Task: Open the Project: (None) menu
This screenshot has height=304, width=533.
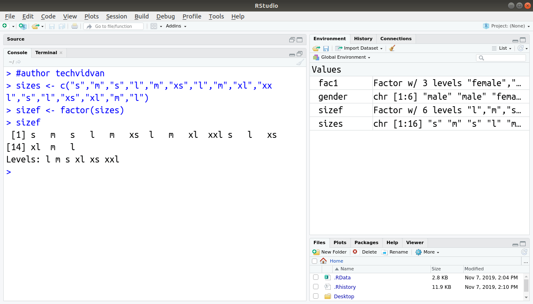Action: (506, 26)
